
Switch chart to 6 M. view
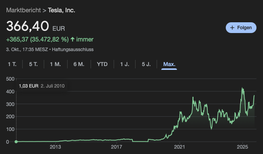tap(79, 64)
